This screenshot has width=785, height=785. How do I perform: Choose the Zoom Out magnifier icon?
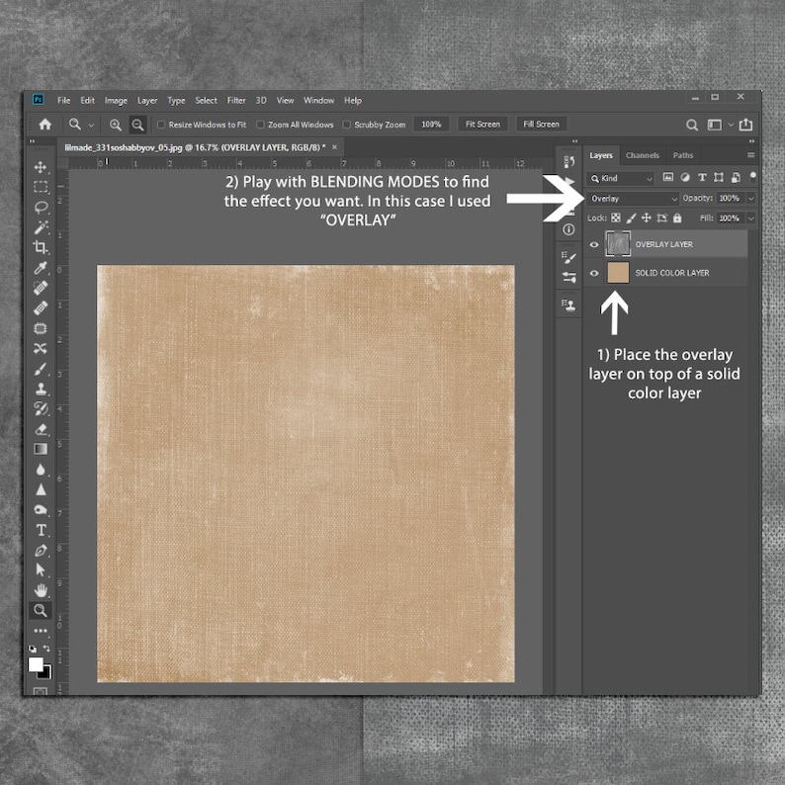click(x=137, y=125)
